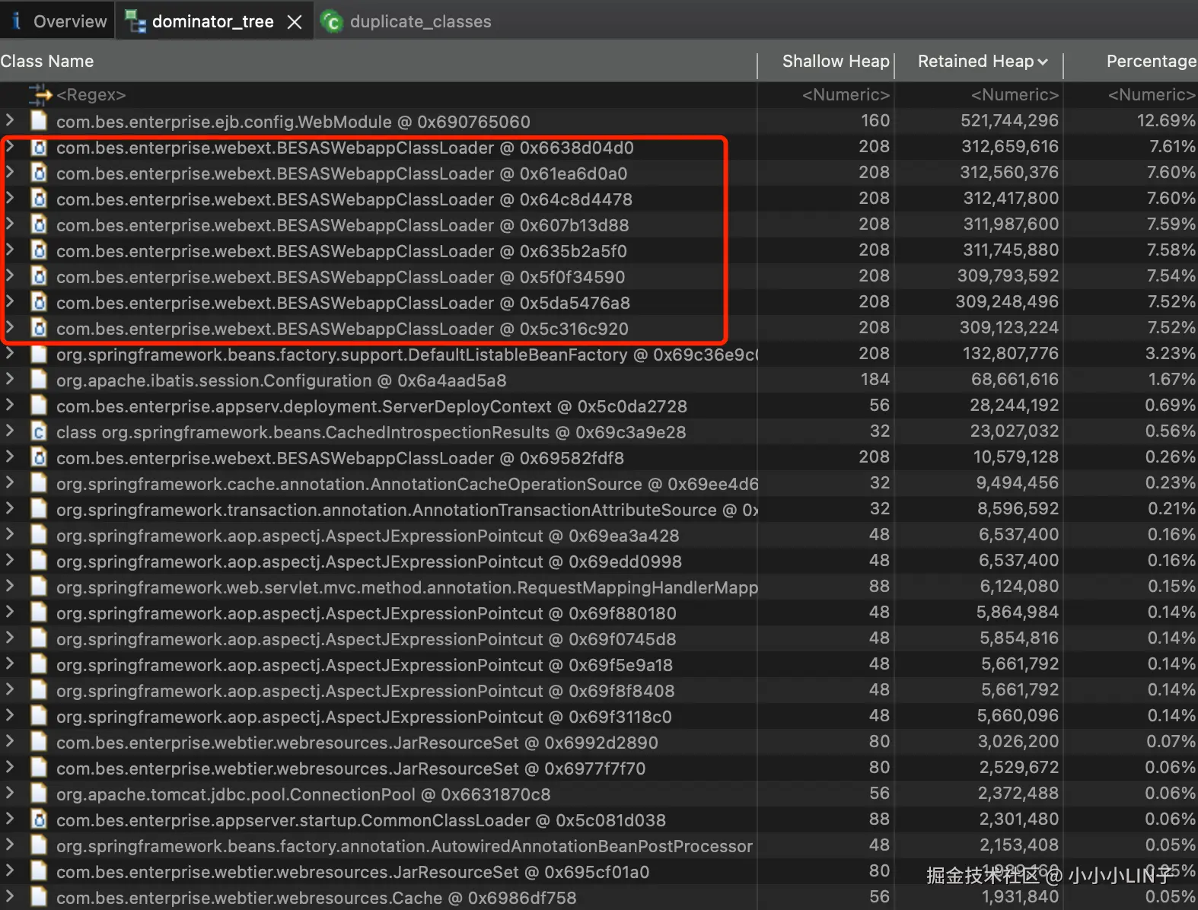Image resolution: width=1198 pixels, height=910 pixels.
Task: Click the AnnotationCacheOperationSource object icon
Action: pos(39,483)
